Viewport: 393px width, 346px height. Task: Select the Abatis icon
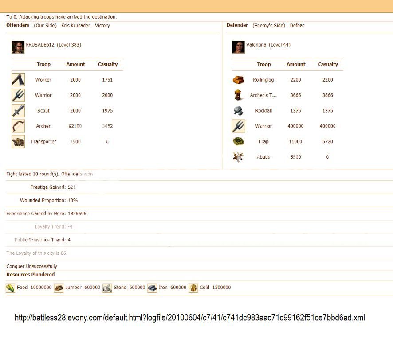coord(238,157)
